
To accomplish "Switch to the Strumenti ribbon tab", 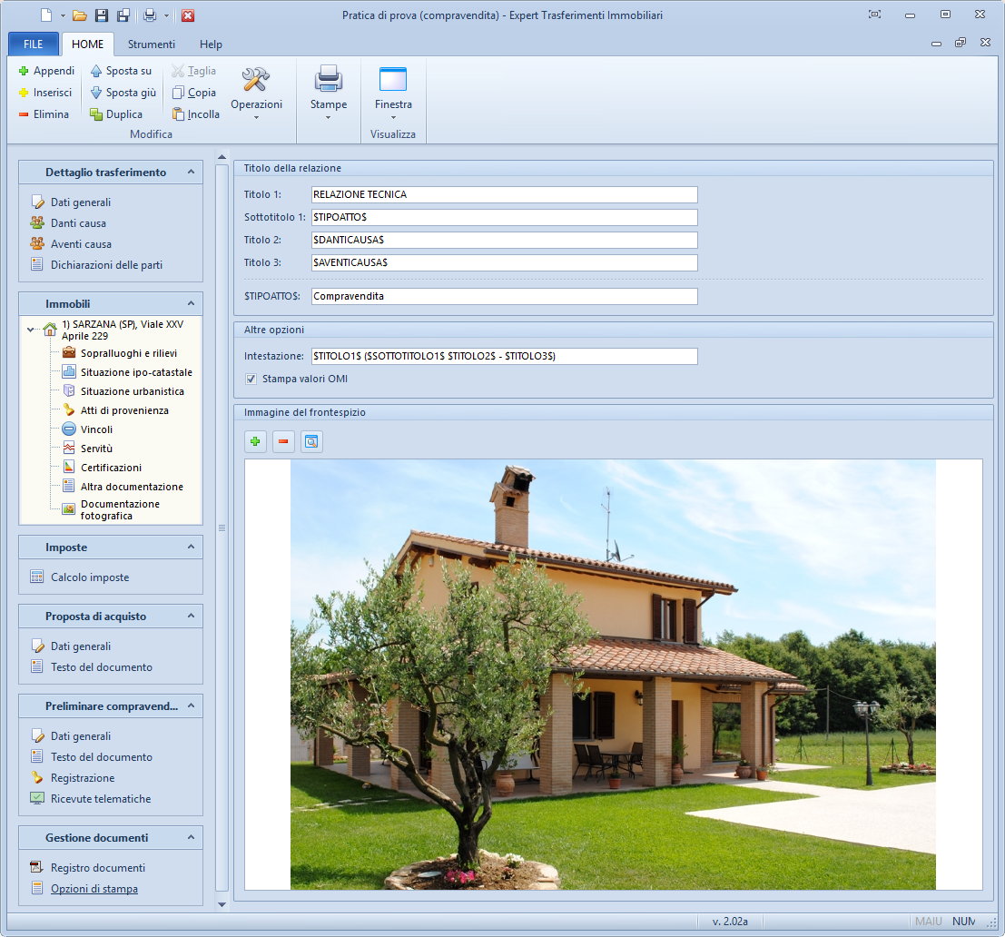I will coord(152,44).
